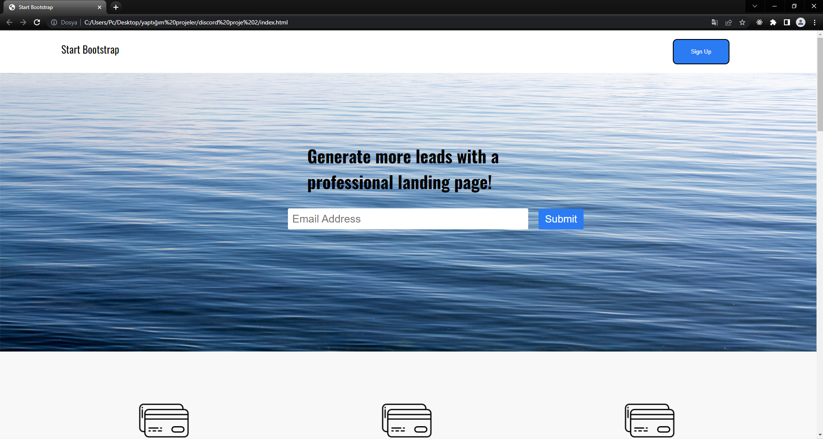Click the leftmost credit card feature icon
Viewport: 823px width, 439px height.
pyautogui.click(x=163, y=420)
